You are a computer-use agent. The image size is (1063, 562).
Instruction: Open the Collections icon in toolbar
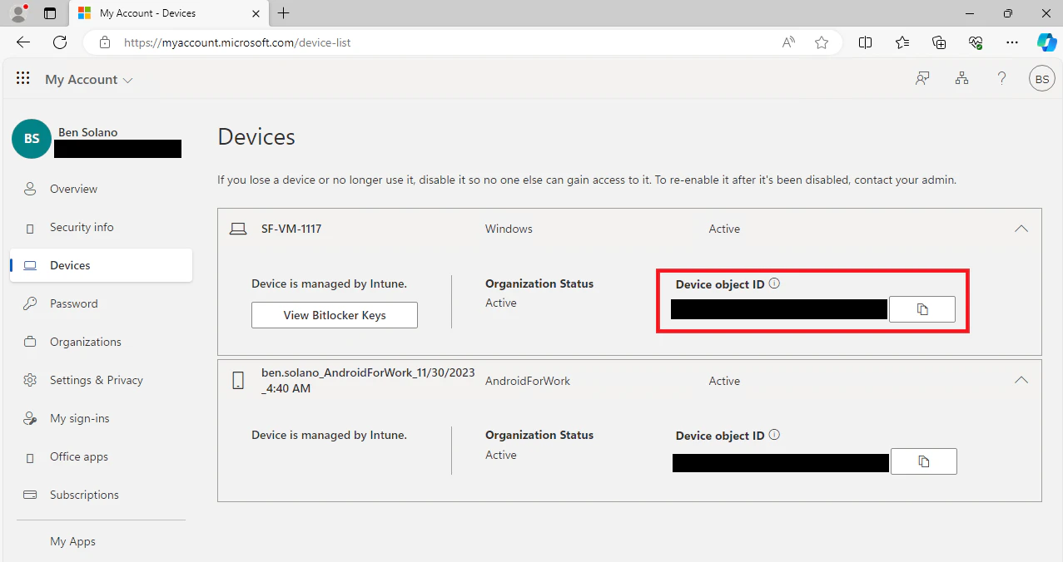pos(939,42)
